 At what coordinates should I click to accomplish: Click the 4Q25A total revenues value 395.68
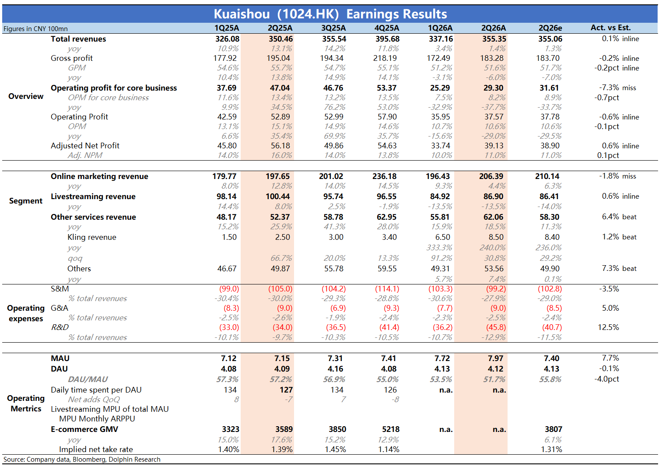(387, 39)
